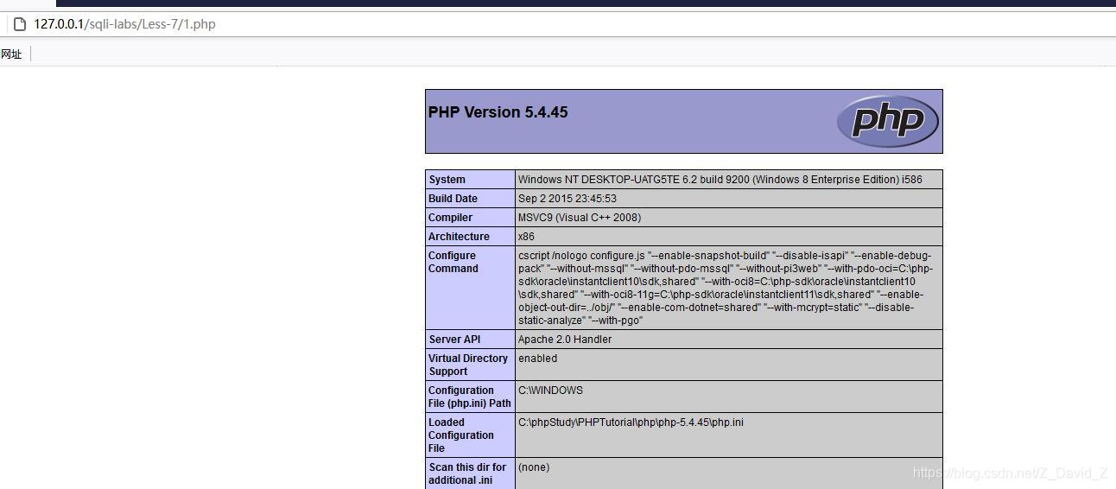The width and height of the screenshot is (1116, 489).
Task: Click the Windows NT DESKTOP-UATG5TE system value
Action: point(720,180)
